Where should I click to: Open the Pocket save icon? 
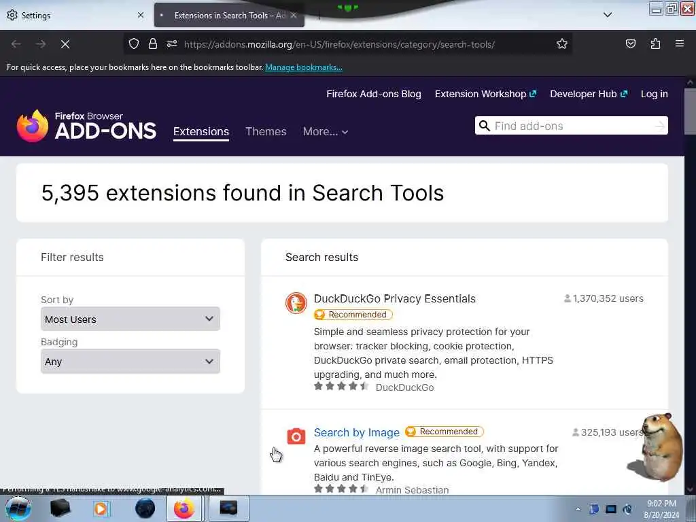click(630, 44)
